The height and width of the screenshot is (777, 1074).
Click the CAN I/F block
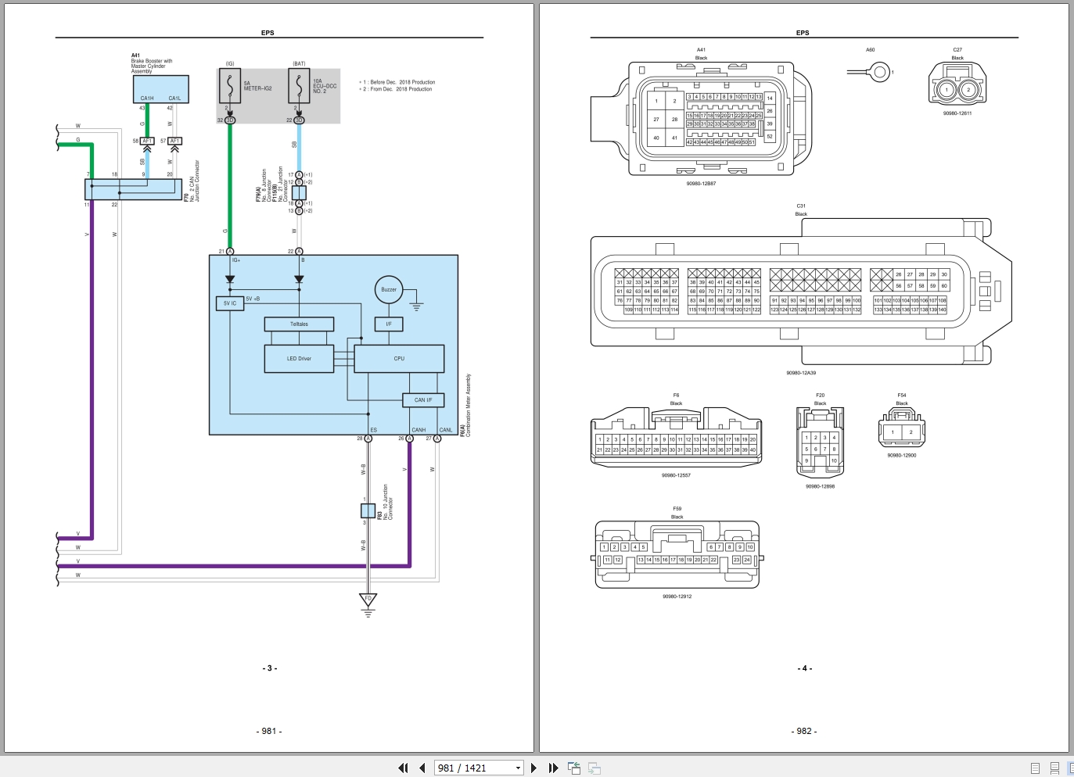[423, 399]
